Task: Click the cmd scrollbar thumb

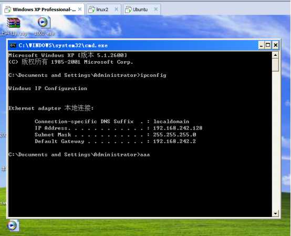Action: pos(275,65)
